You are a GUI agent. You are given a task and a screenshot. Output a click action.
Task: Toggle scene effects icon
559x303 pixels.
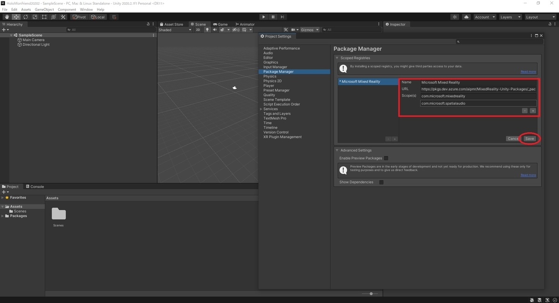pyautogui.click(x=223, y=30)
